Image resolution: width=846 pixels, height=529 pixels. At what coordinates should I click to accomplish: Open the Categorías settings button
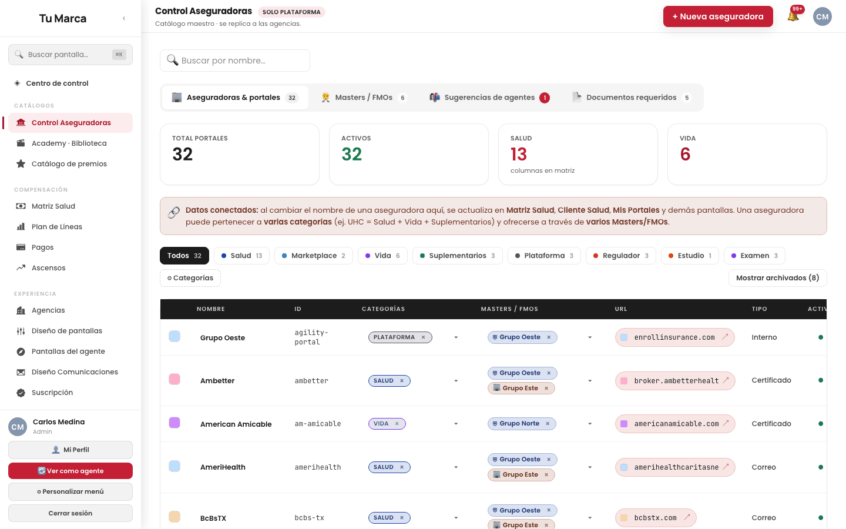click(190, 278)
